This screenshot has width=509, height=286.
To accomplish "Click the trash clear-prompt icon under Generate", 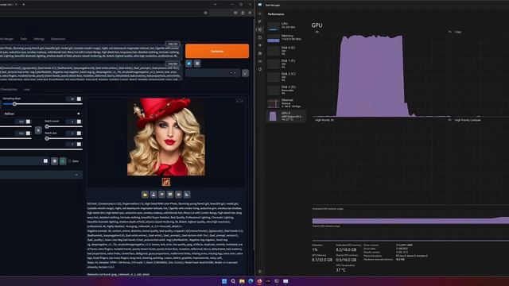I will 197,64.
